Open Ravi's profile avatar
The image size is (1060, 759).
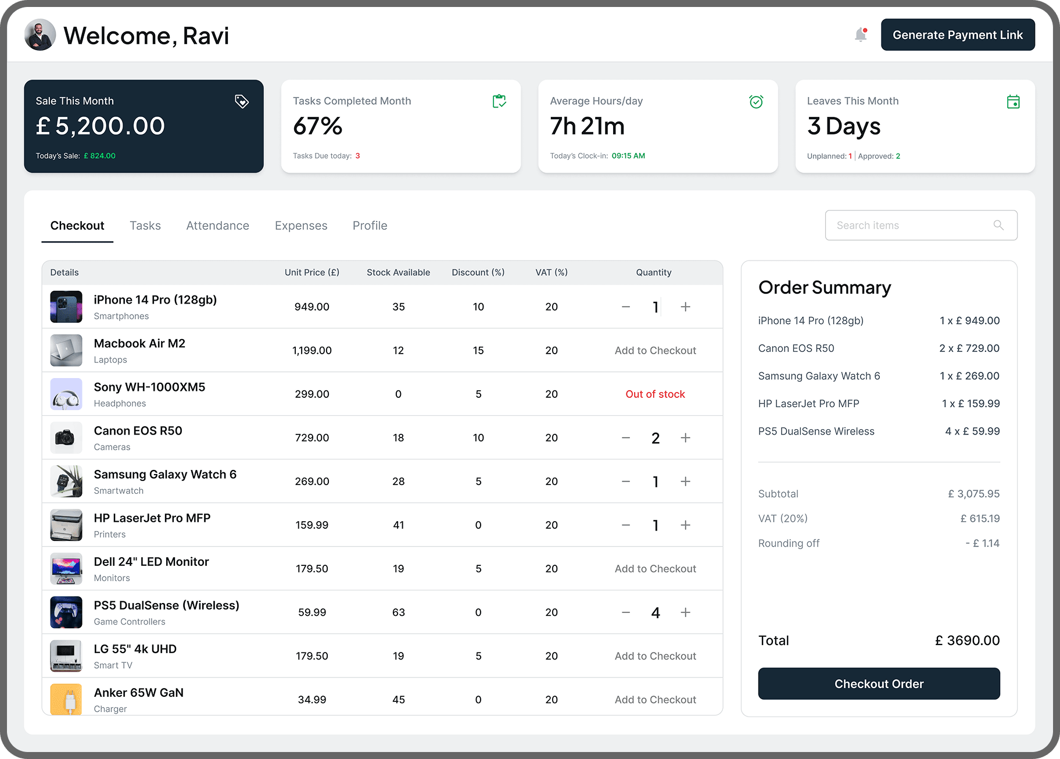pos(39,34)
